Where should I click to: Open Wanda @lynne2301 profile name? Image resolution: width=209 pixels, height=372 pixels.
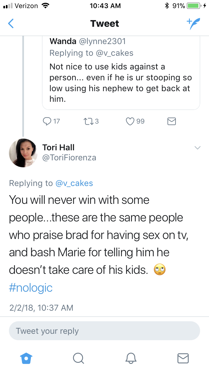(88, 41)
